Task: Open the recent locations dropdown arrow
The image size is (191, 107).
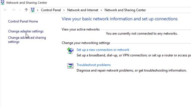Action: pos(20,10)
